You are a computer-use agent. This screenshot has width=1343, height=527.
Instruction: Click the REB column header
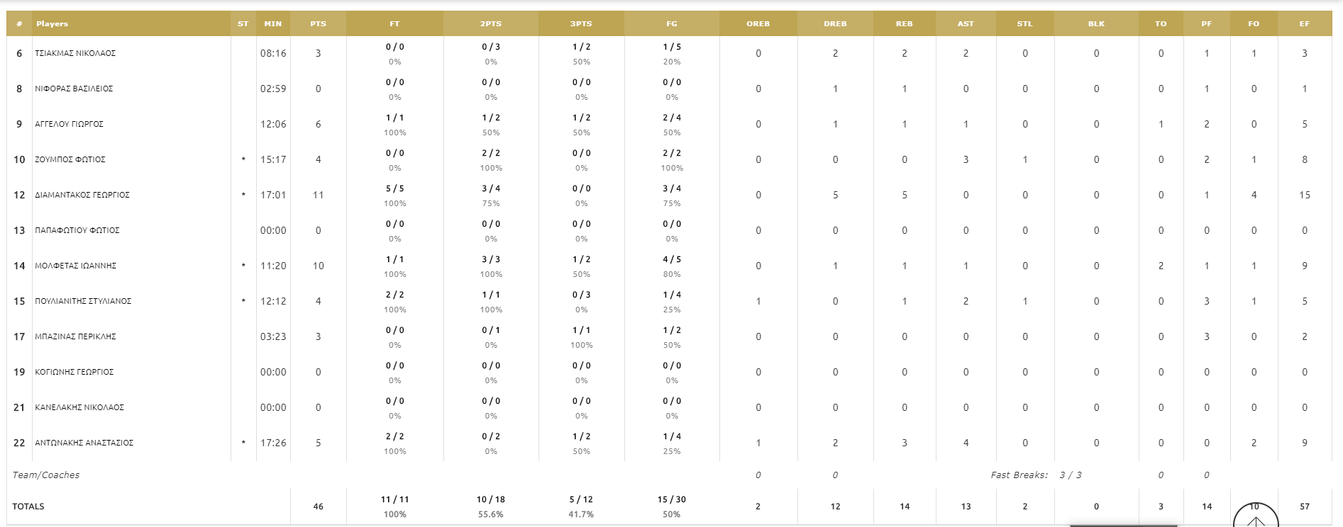pos(904,24)
